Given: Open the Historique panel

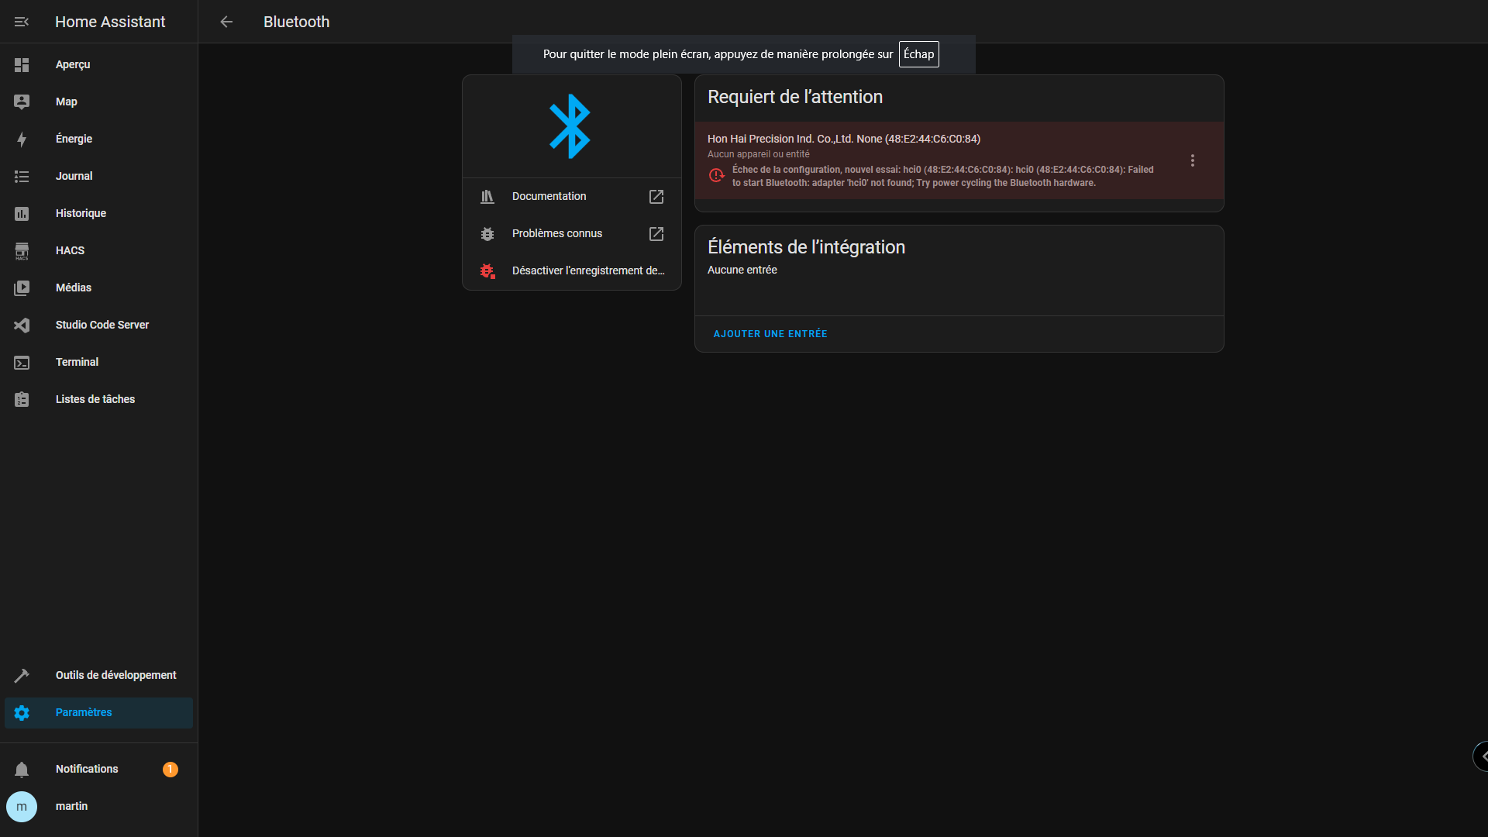Looking at the screenshot, I should tap(81, 213).
